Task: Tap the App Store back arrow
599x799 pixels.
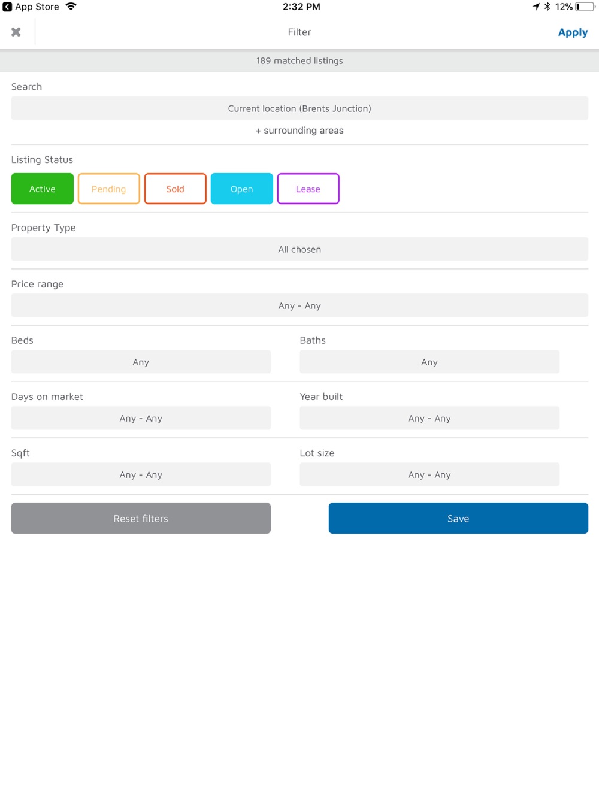Action: click(7, 7)
